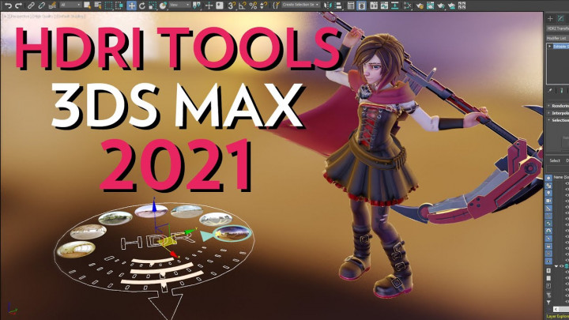Toggle Display Geometry filter in Layer Explorer
Image resolution: width=569 pixels, height=320 pixels.
(548, 178)
